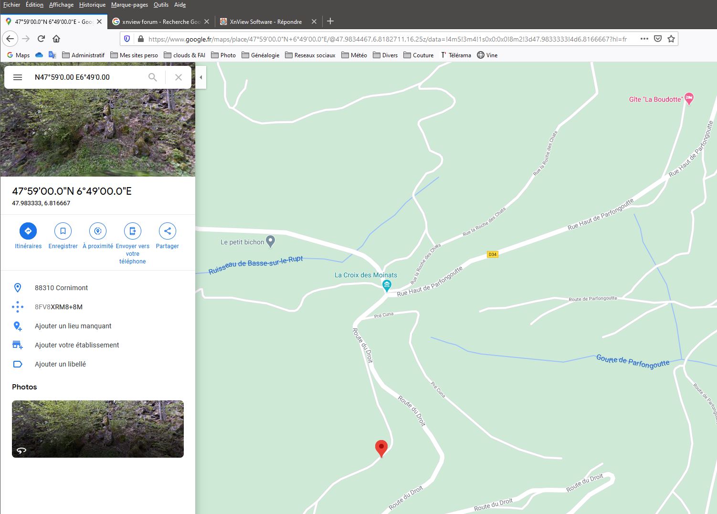Open the Google Translate bookmark icon
This screenshot has height=514, width=717.
(x=53, y=55)
